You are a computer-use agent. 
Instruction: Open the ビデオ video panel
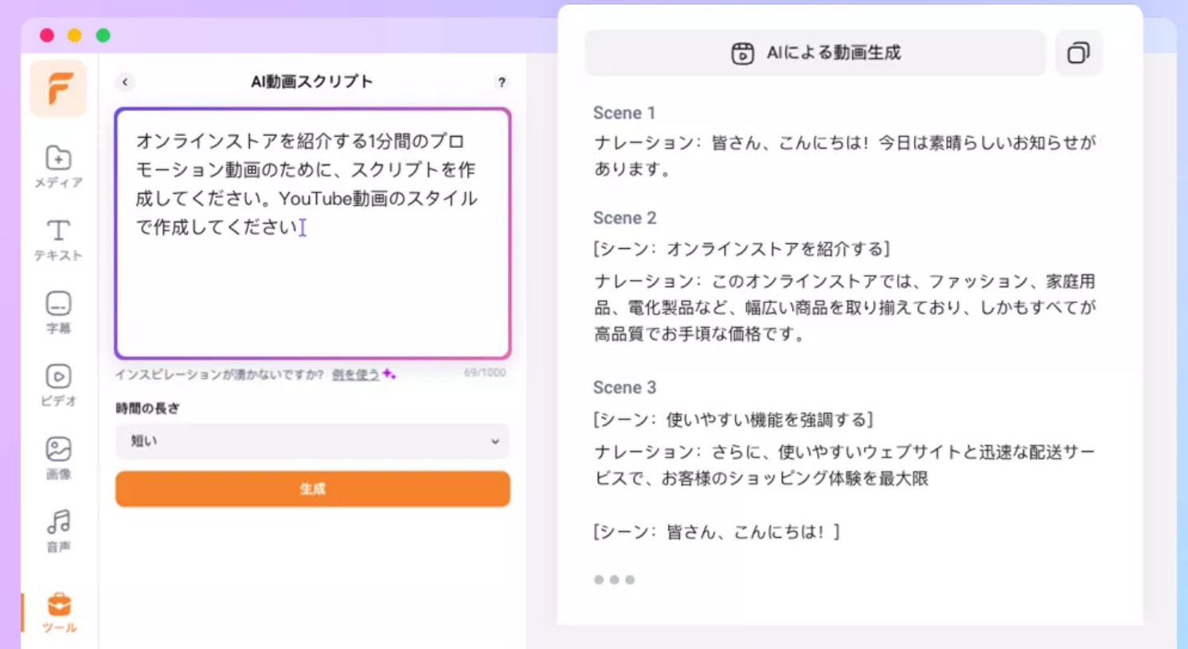pyautogui.click(x=58, y=385)
